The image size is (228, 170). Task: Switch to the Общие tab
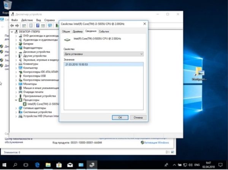pos(66,31)
